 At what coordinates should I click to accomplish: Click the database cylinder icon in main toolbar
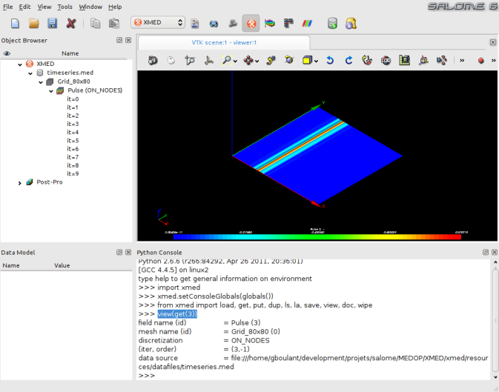click(333, 23)
